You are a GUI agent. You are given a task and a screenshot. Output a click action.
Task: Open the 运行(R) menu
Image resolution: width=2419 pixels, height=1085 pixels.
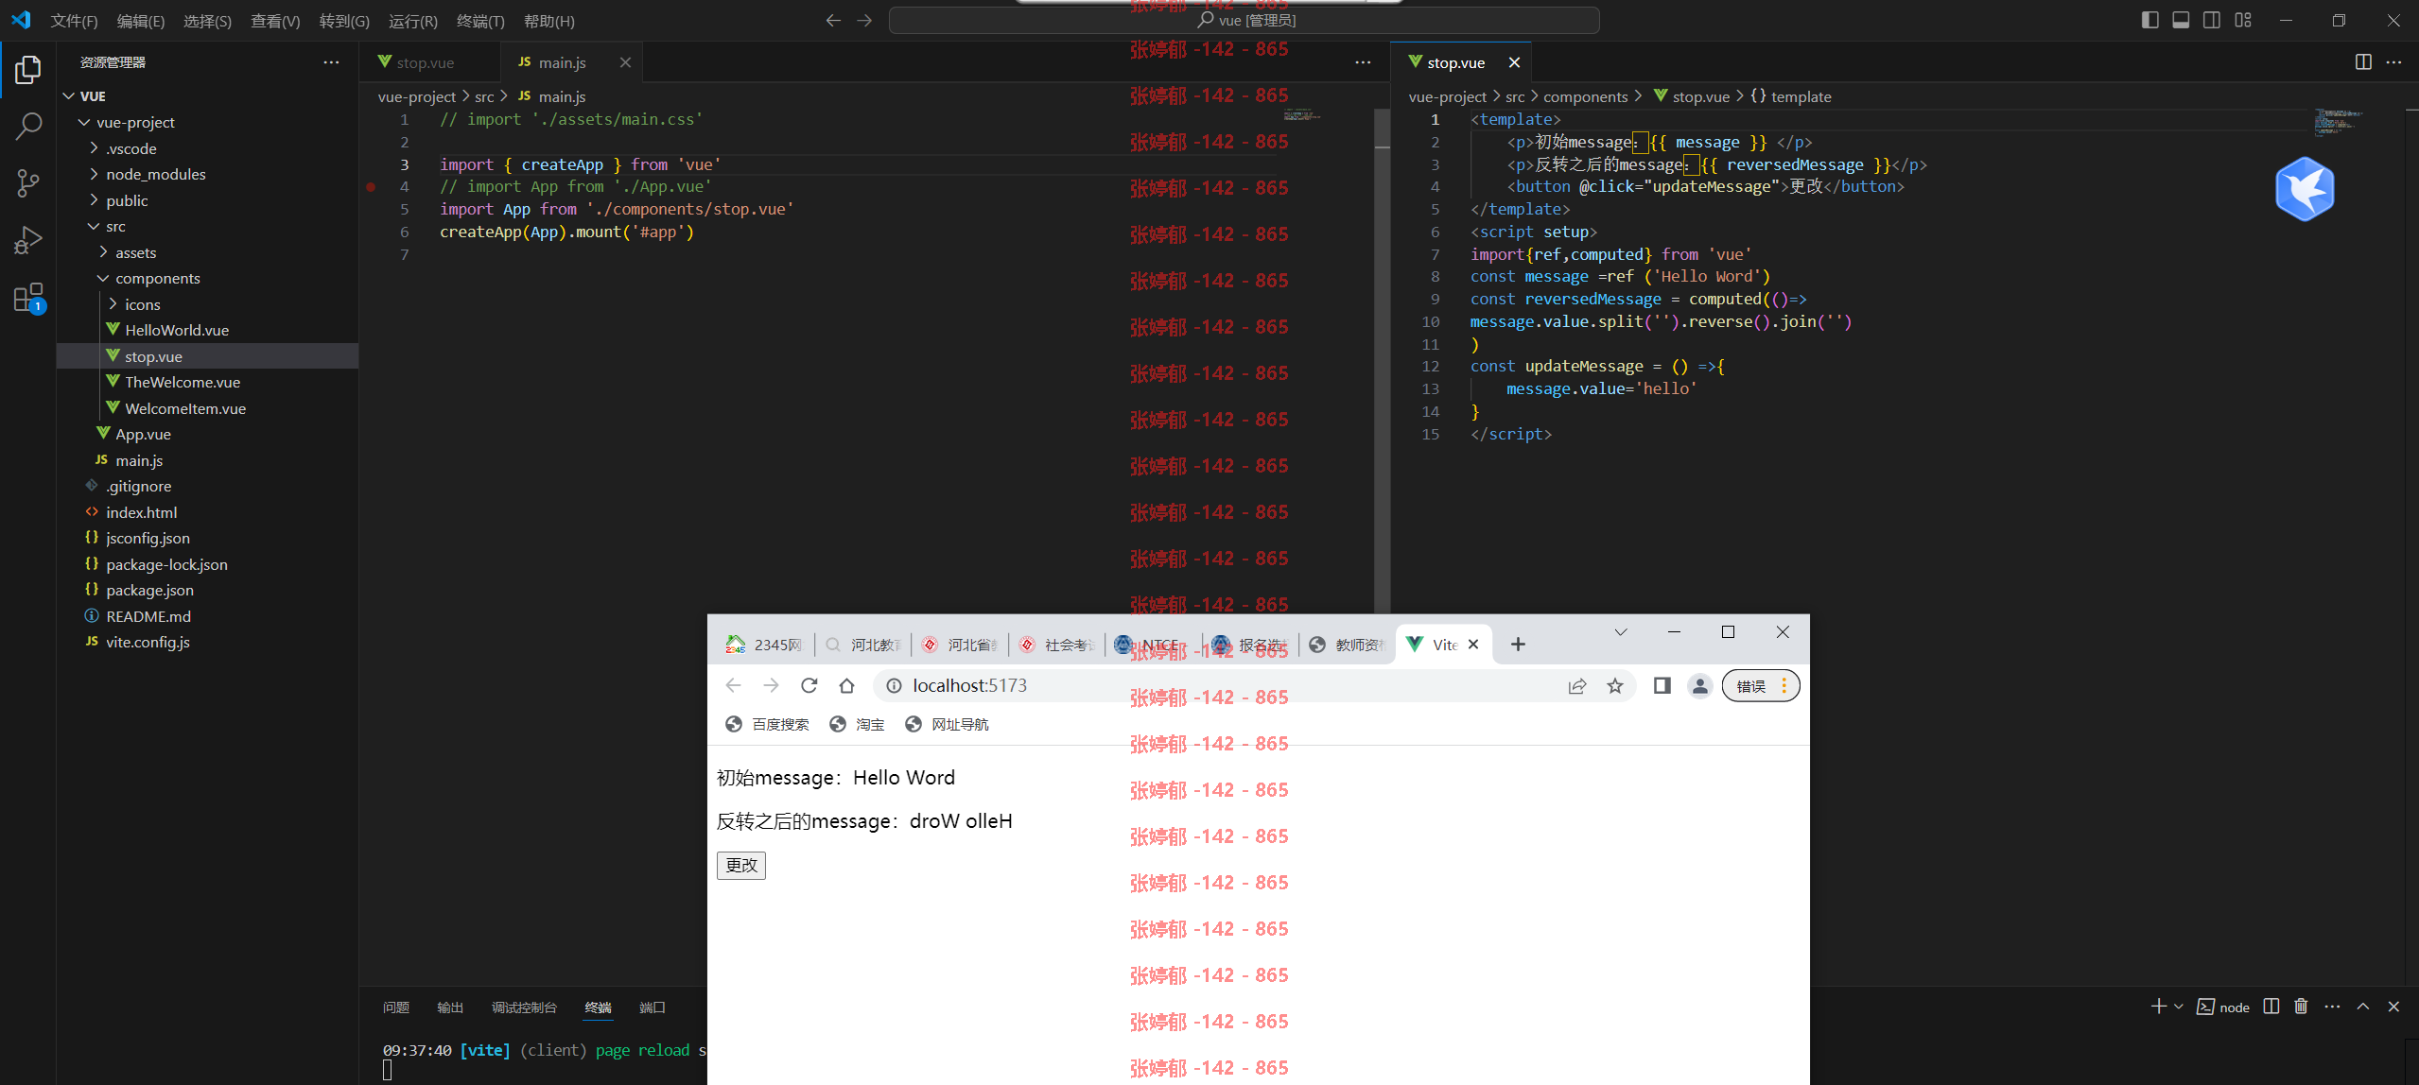413,21
